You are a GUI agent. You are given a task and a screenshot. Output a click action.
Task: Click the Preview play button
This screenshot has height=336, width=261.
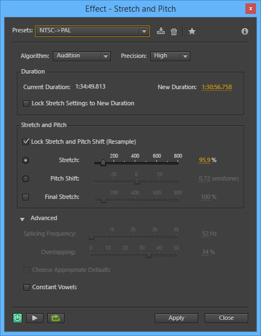click(35, 318)
